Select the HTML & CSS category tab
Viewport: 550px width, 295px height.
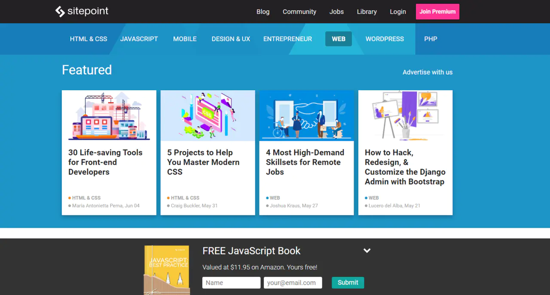(89, 39)
